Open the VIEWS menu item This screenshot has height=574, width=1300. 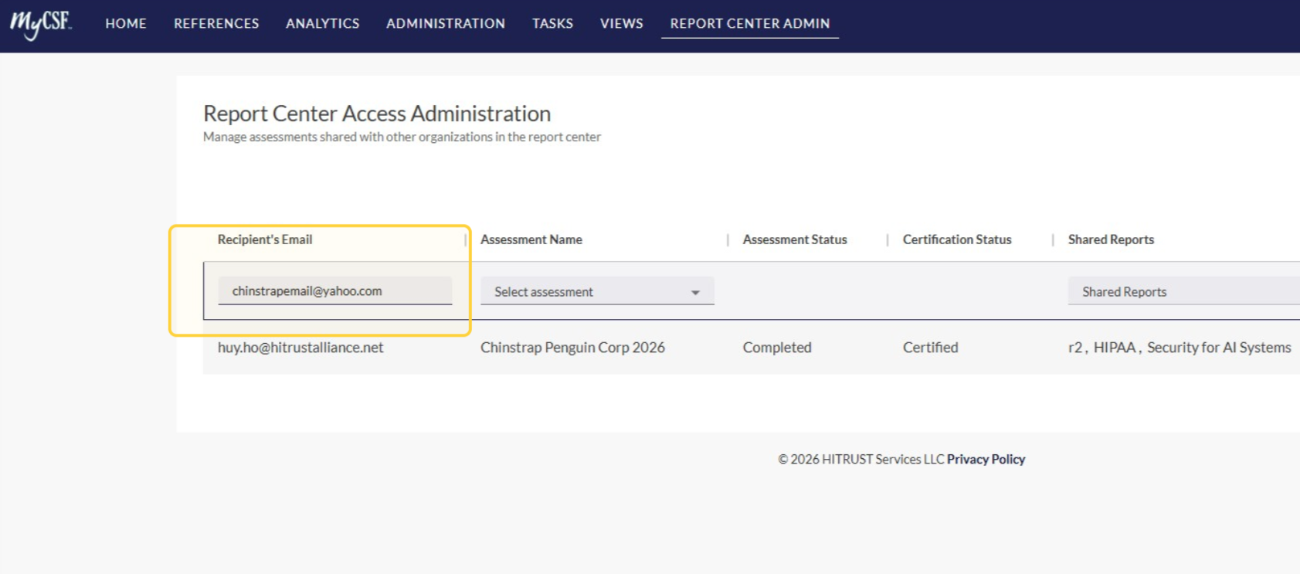622,24
